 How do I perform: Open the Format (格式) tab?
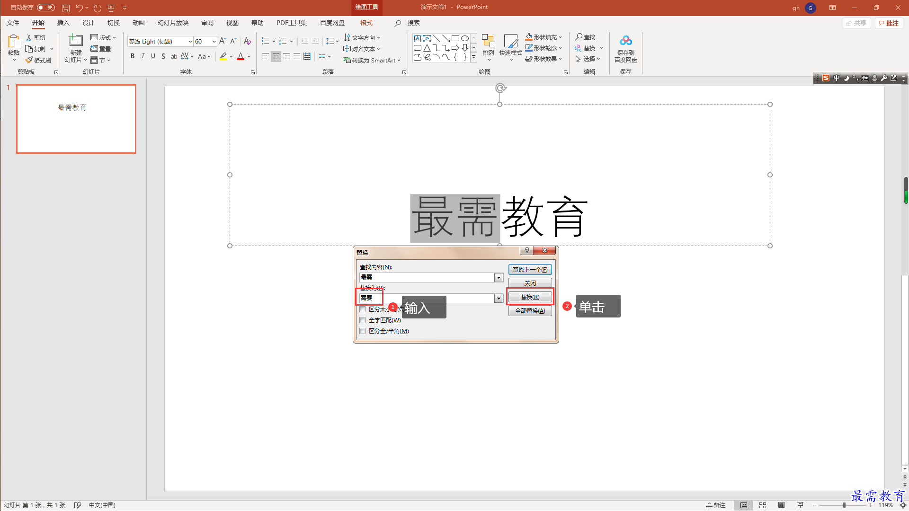coord(366,23)
